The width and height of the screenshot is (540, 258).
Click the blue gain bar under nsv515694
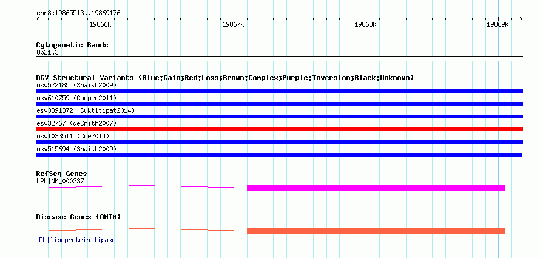pos(279,155)
